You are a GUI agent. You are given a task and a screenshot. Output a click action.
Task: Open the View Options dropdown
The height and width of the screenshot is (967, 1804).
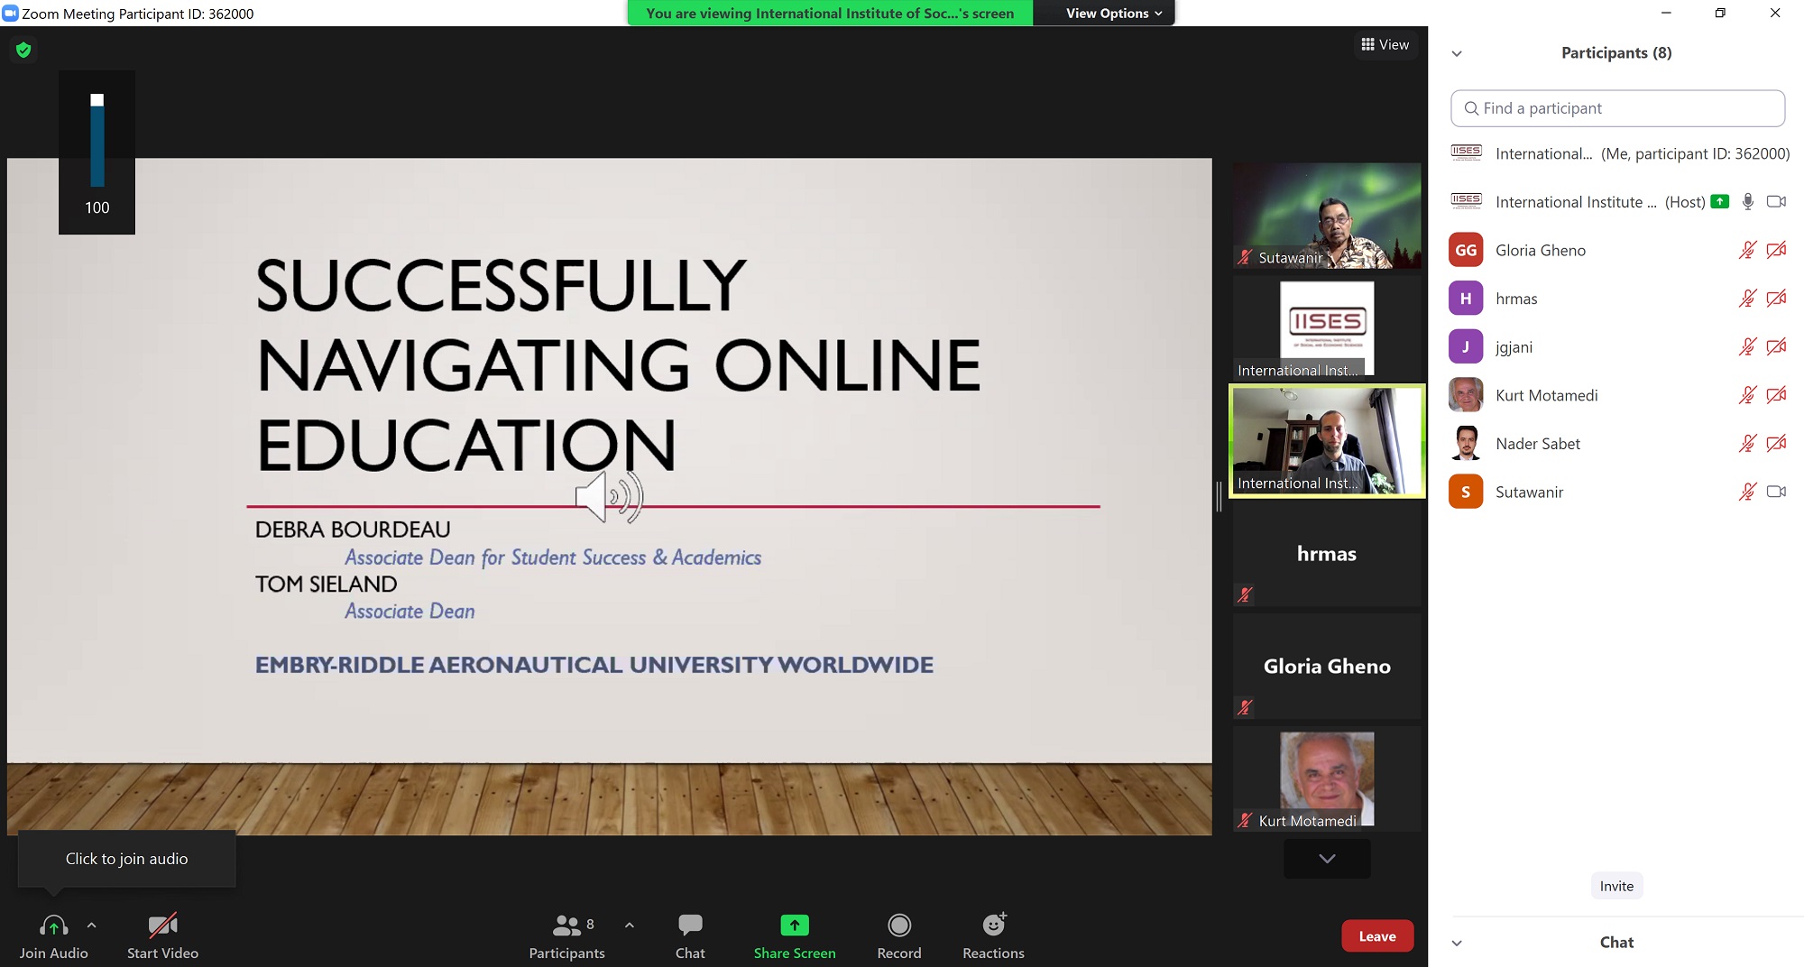pyautogui.click(x=1114, y=14)
